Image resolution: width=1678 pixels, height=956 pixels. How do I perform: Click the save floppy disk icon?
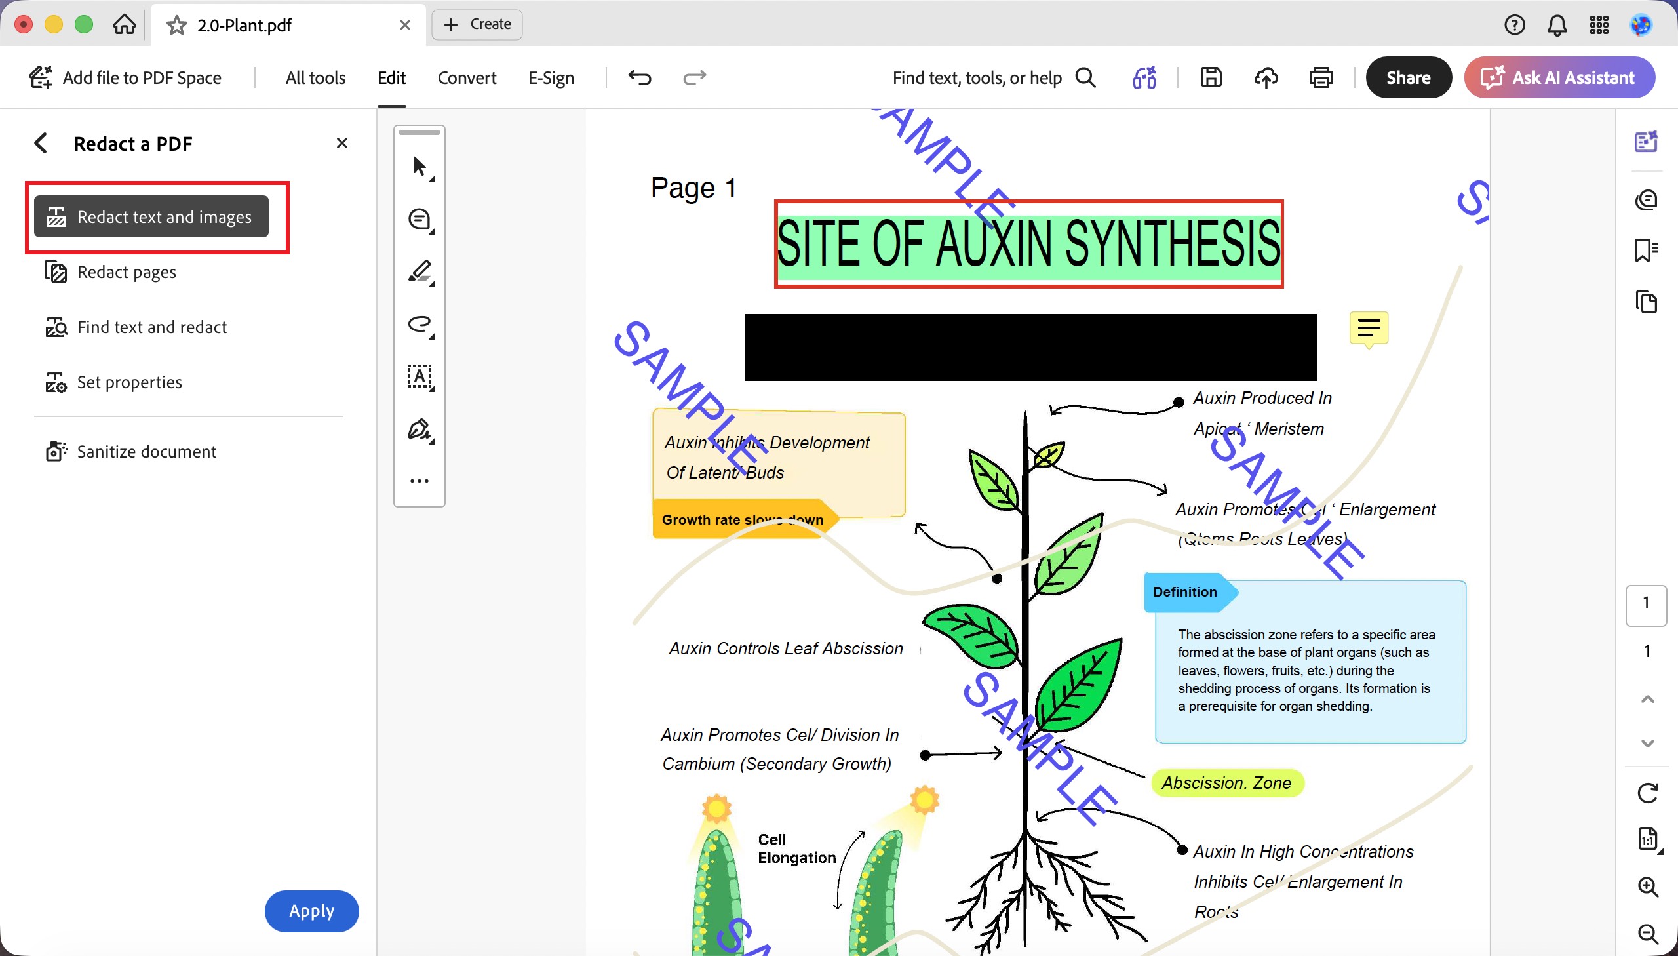point(1211,77)
